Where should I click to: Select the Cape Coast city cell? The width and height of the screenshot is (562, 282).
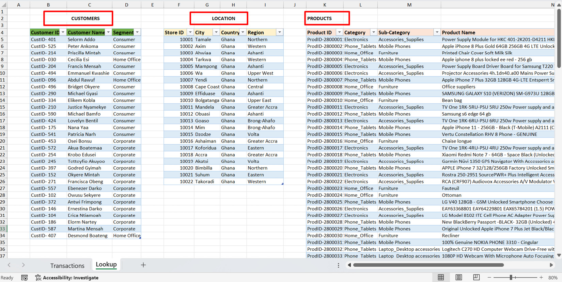coord(207,87)
